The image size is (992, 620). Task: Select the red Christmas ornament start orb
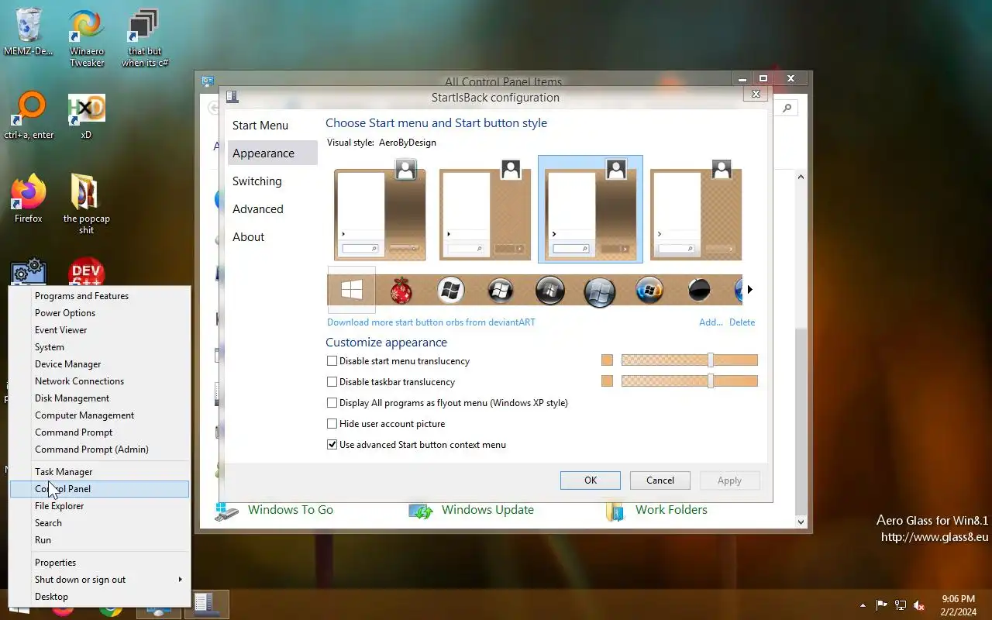(x=401, y=290)
